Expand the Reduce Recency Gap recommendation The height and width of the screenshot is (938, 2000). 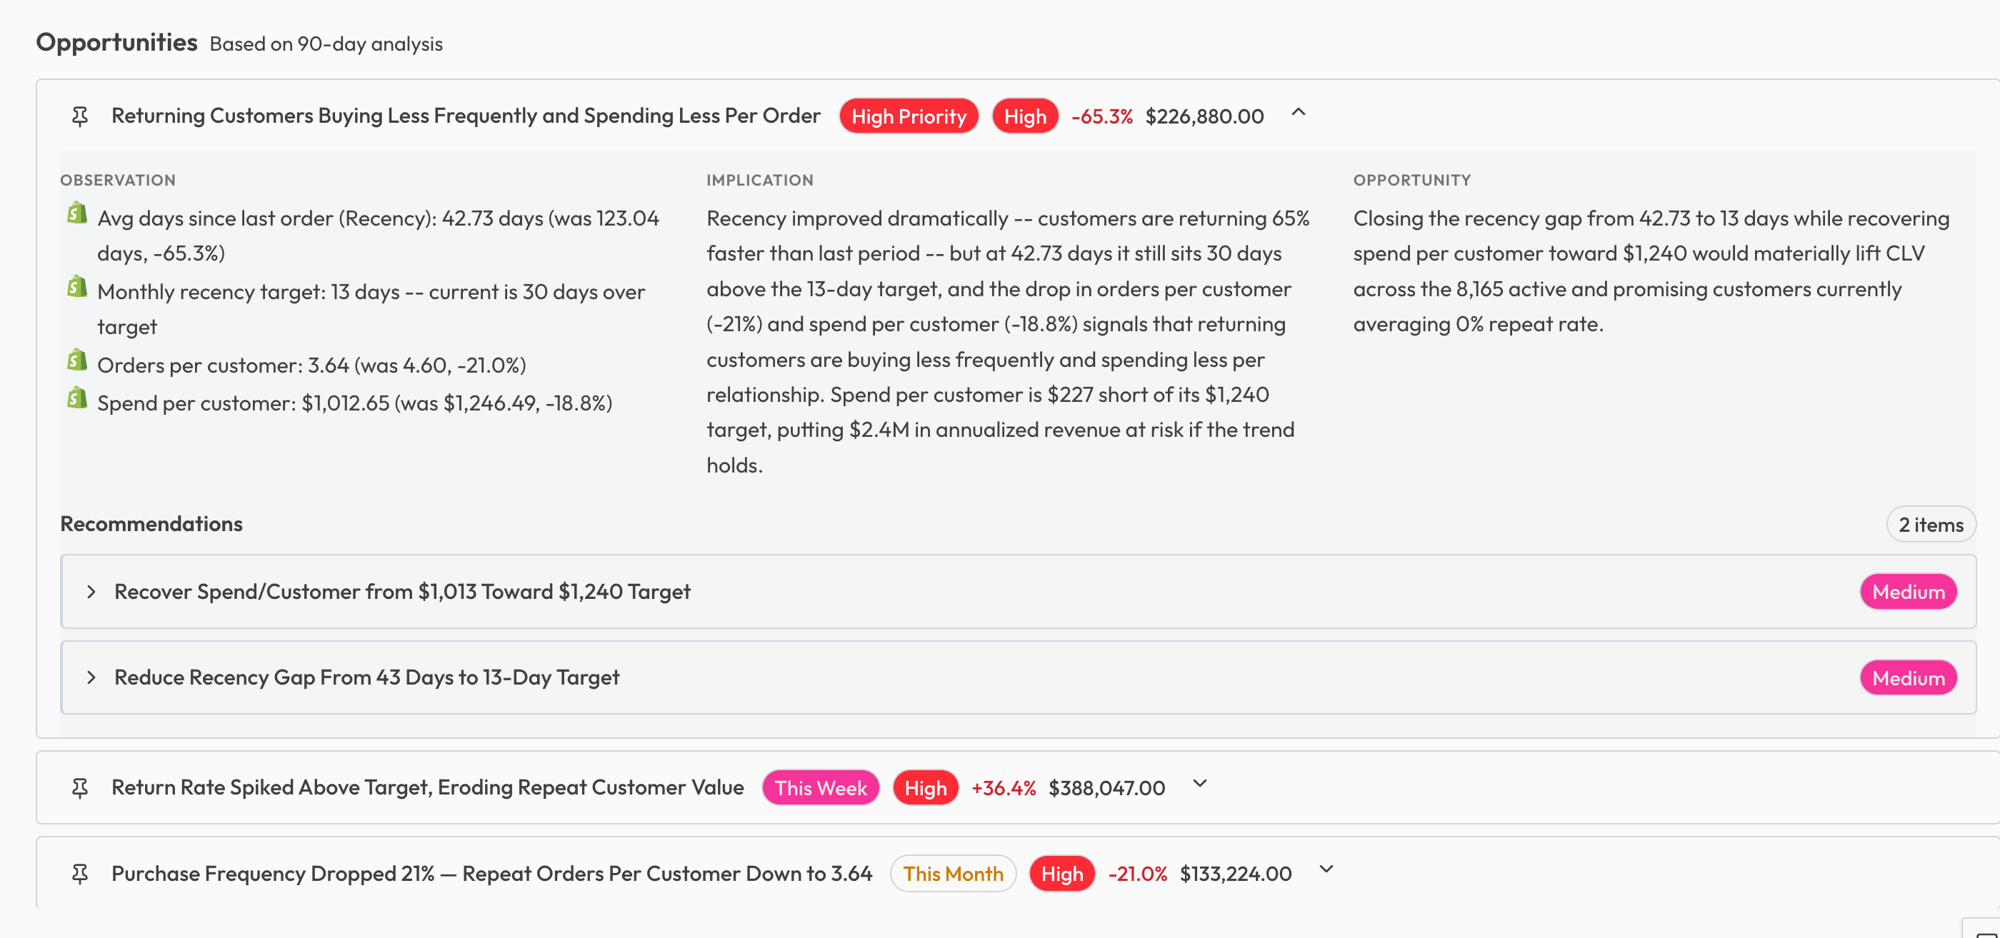(x=91, y=677)
